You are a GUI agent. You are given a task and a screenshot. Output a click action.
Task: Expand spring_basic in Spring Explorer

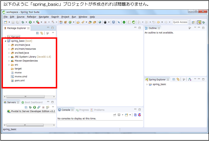coord(147,84)
